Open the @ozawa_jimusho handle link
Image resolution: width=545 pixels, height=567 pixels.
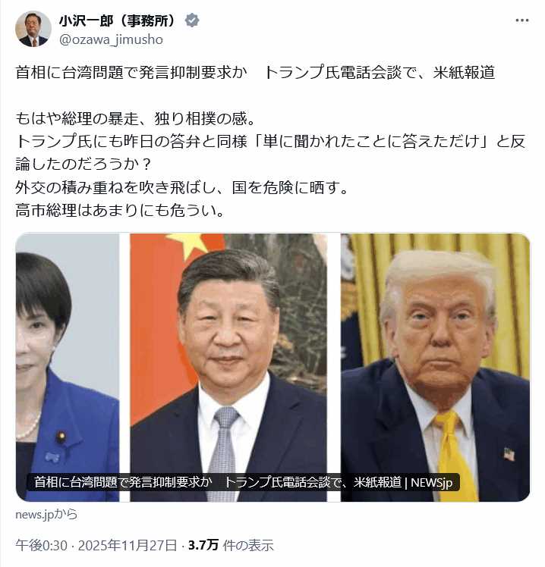pos(111,39)
